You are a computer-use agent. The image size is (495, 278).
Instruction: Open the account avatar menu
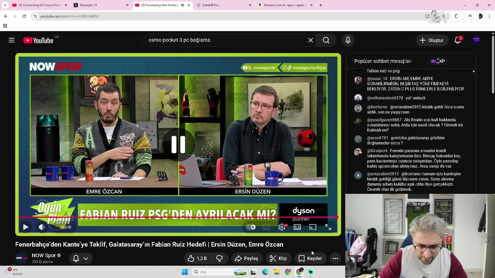(476, 40)
